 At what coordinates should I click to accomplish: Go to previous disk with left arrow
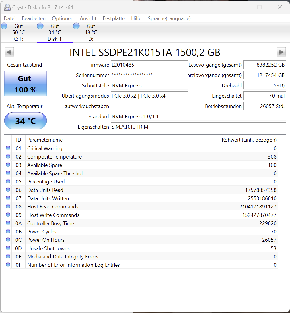point(9,52)
